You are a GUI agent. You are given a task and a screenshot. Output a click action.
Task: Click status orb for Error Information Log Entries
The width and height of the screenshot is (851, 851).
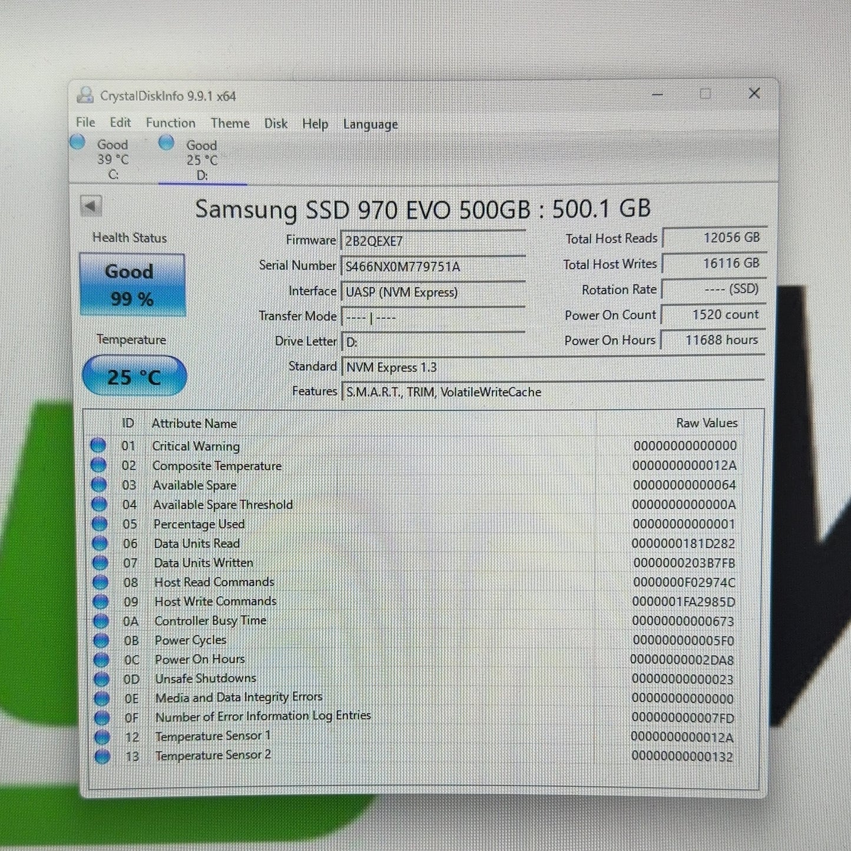pos(102,717)
